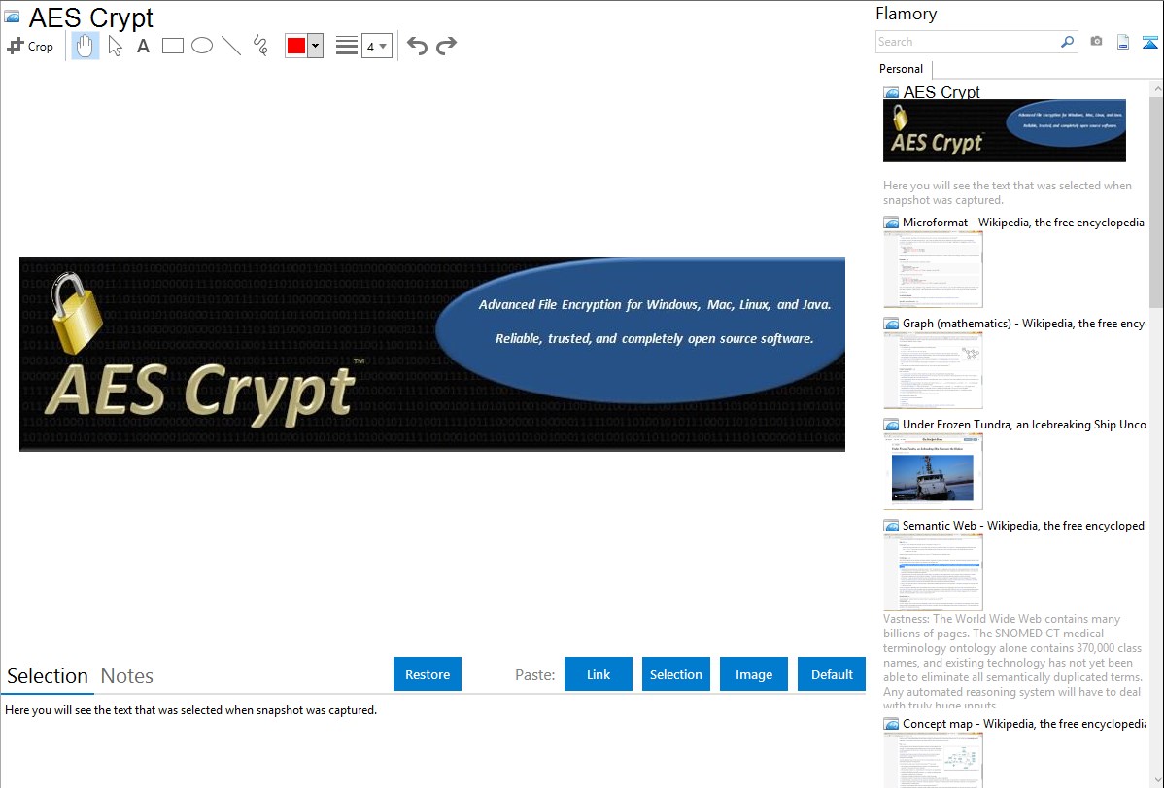Click the AES Crypt title in sidebar list

coord(941,92)
